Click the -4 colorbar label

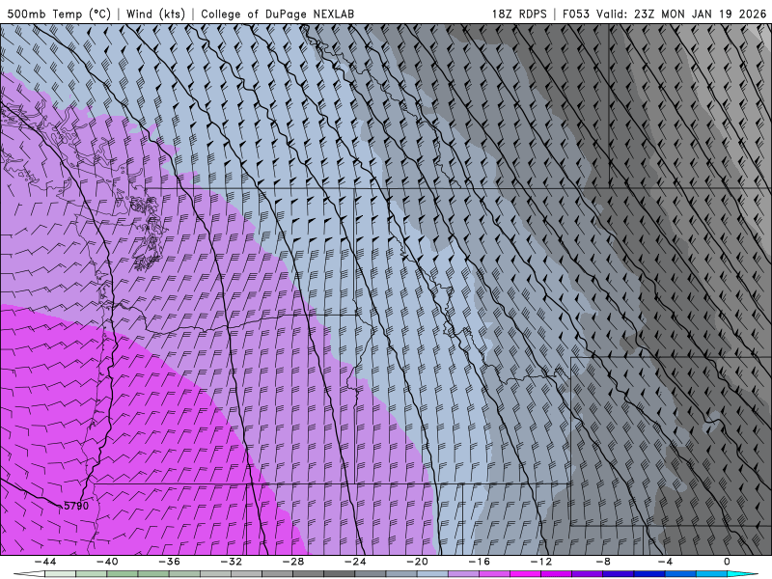tap(665, 562)
